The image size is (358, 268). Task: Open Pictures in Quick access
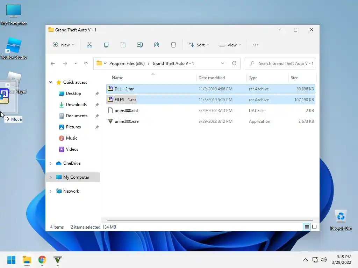pos(73,127)
